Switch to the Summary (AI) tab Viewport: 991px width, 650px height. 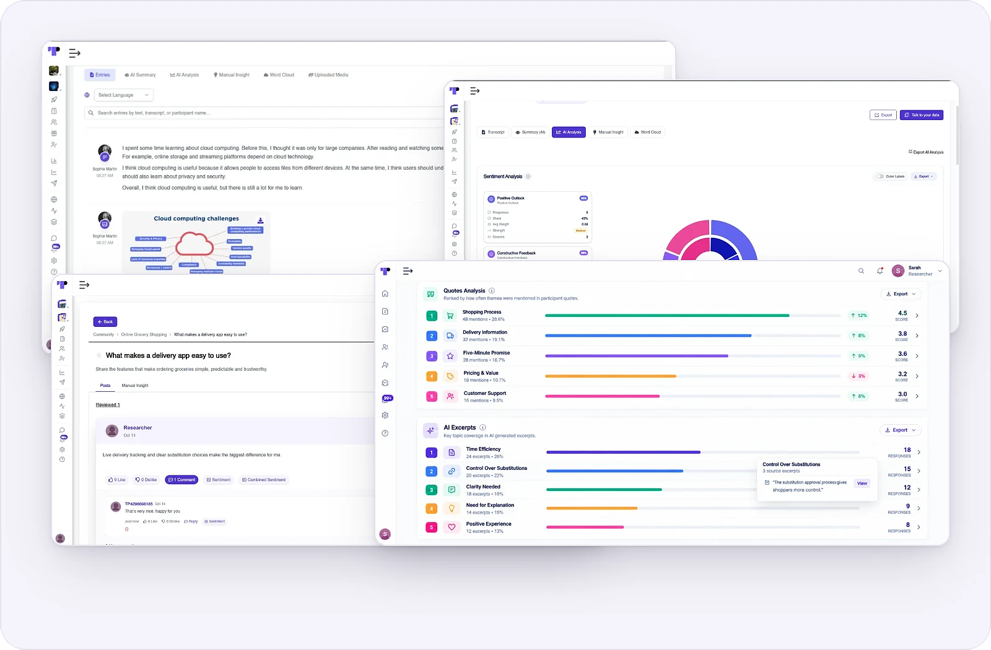point(531,132)
